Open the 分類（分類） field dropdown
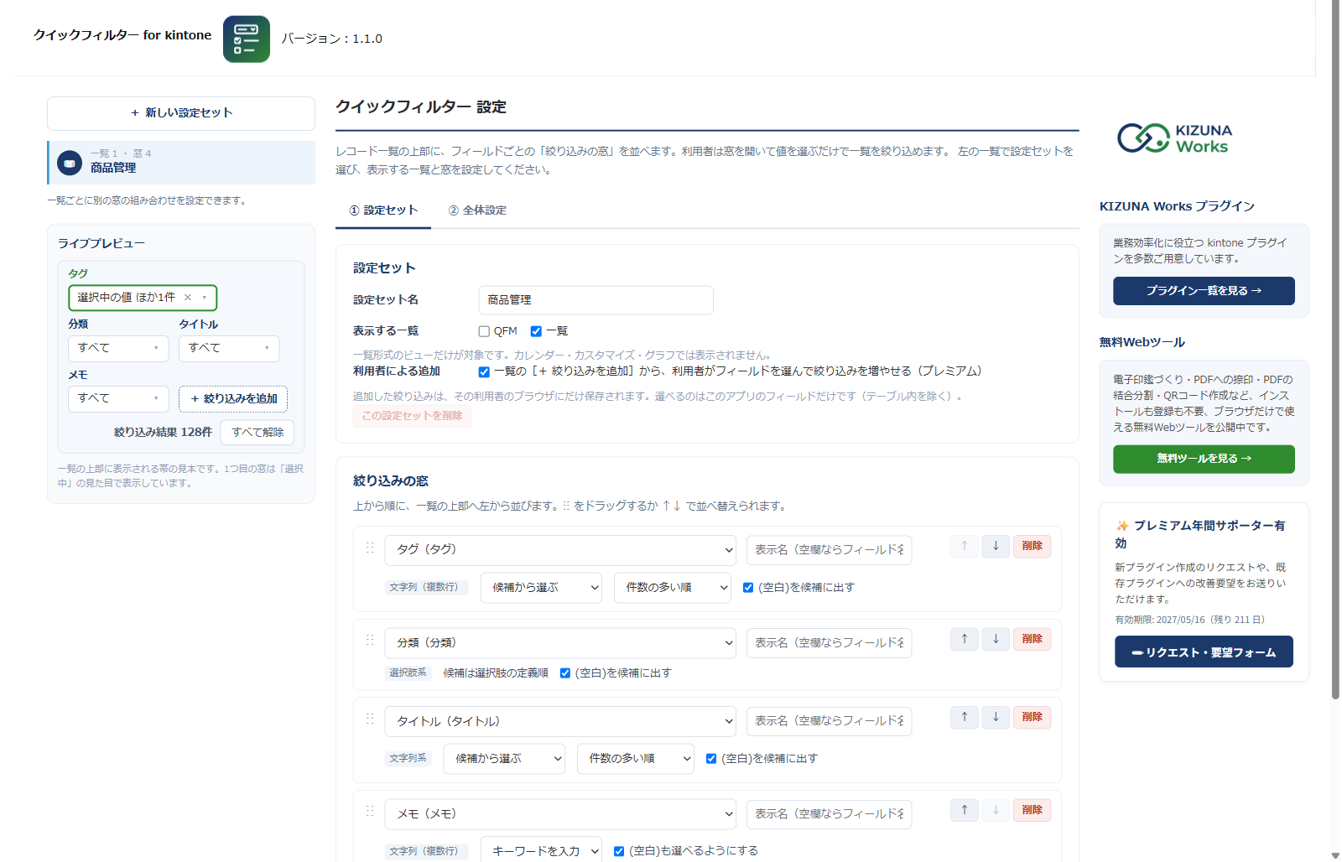The width and height of the screenshot is (1342, 862). [x=560, y=643]
